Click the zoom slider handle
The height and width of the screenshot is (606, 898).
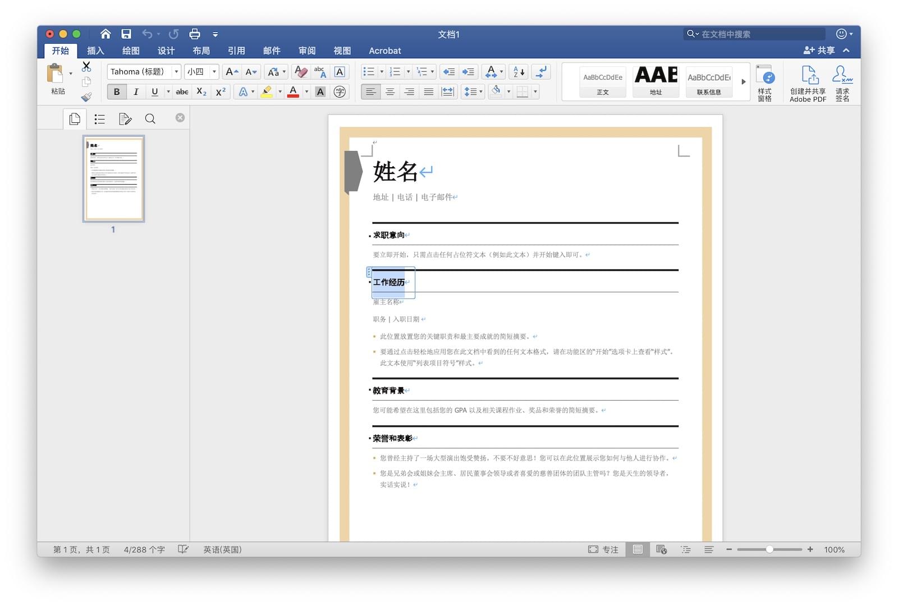[769, 550]
